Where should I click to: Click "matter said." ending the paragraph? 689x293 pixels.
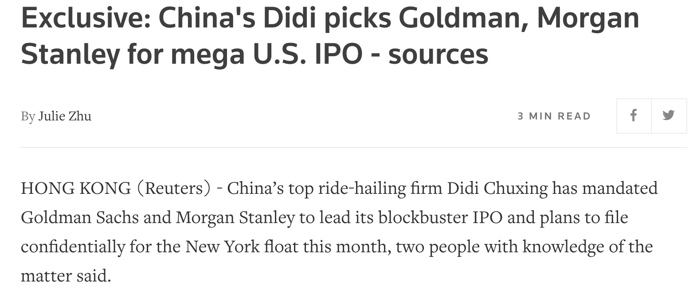[x=65, y=276]
